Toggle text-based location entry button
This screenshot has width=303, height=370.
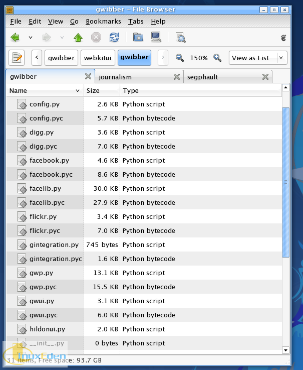pos(17,57)
